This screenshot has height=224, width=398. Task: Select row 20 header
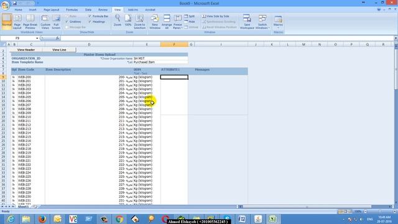[3, 121]
